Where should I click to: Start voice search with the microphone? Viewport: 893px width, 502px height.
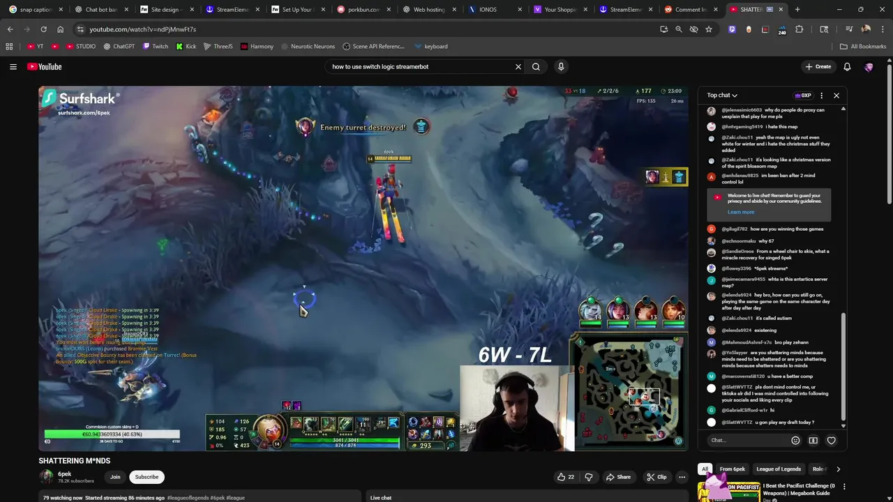561,67
